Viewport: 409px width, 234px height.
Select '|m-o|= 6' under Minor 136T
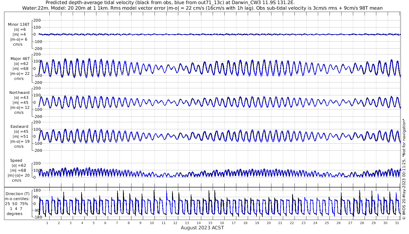[19, 39]
